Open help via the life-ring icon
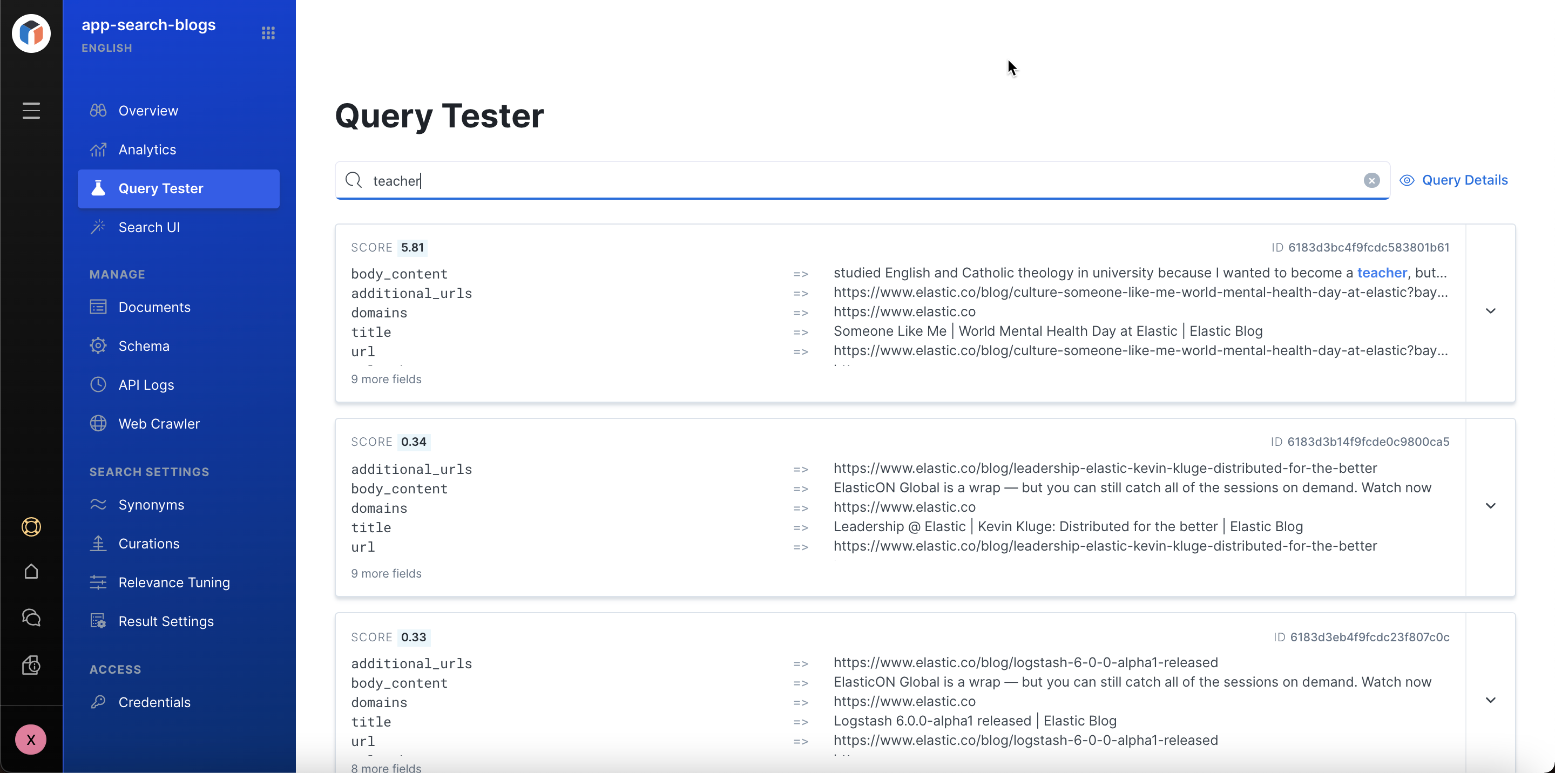The image size is (1555, 773). pos(31,526)
